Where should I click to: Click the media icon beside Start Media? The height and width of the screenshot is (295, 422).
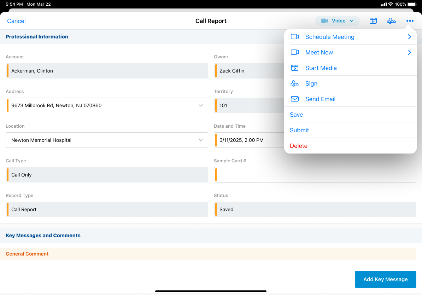click(295, 68)
